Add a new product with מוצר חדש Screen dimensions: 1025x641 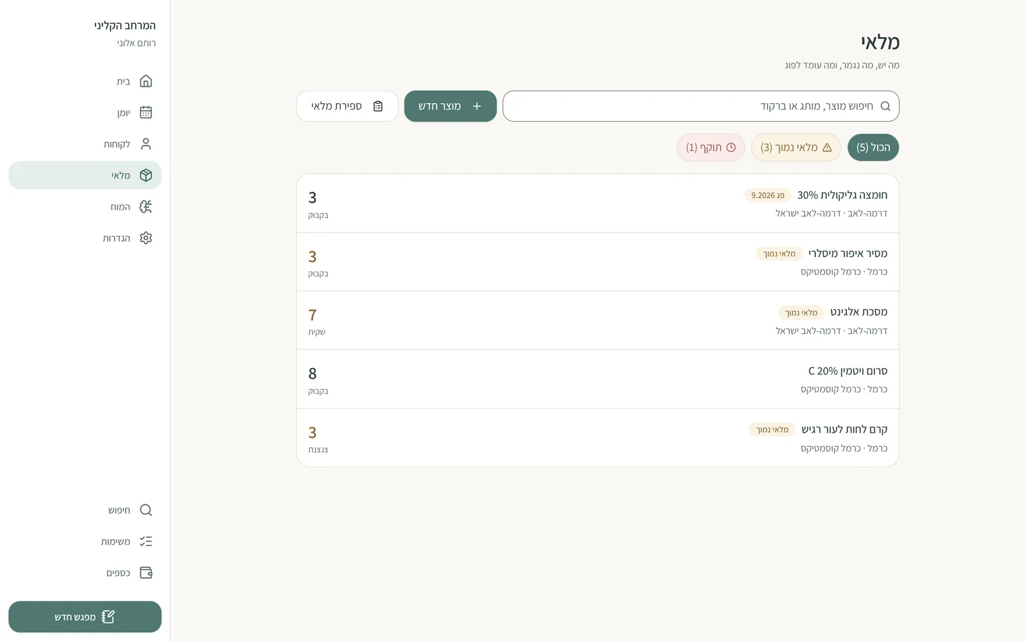tap(450, 106)
